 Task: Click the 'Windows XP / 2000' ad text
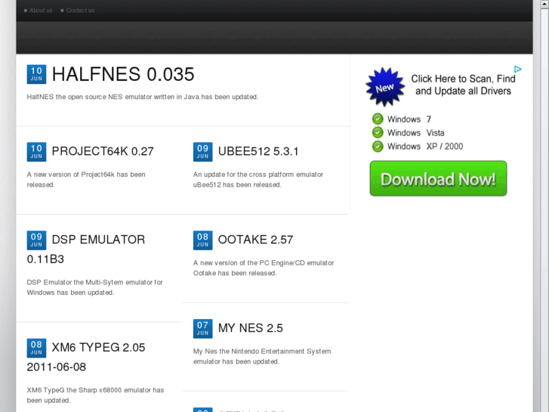[x=425, y=147]
